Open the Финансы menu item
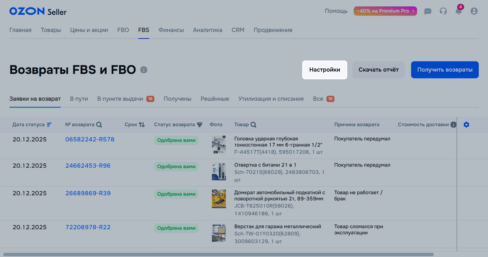Image resolution: width=488 pixels, height=257 pixels. pos(171,30)
